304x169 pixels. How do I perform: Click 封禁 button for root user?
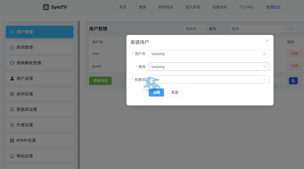click(x=294, y=53)
